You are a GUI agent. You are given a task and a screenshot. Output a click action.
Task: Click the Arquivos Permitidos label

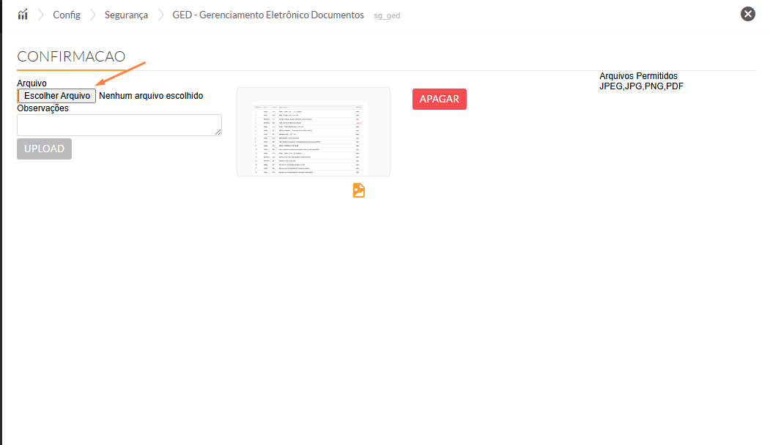638,76
